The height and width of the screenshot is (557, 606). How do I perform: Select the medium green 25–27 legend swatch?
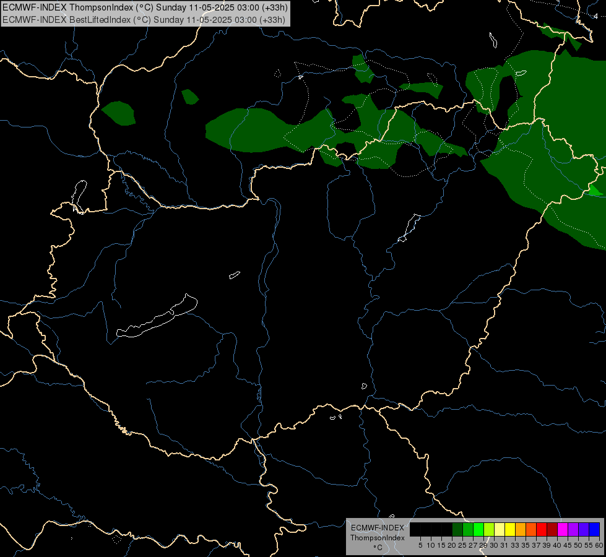coord(468,529)
